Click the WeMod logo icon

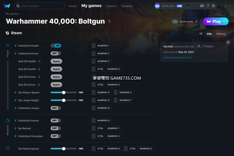(7, 6)
